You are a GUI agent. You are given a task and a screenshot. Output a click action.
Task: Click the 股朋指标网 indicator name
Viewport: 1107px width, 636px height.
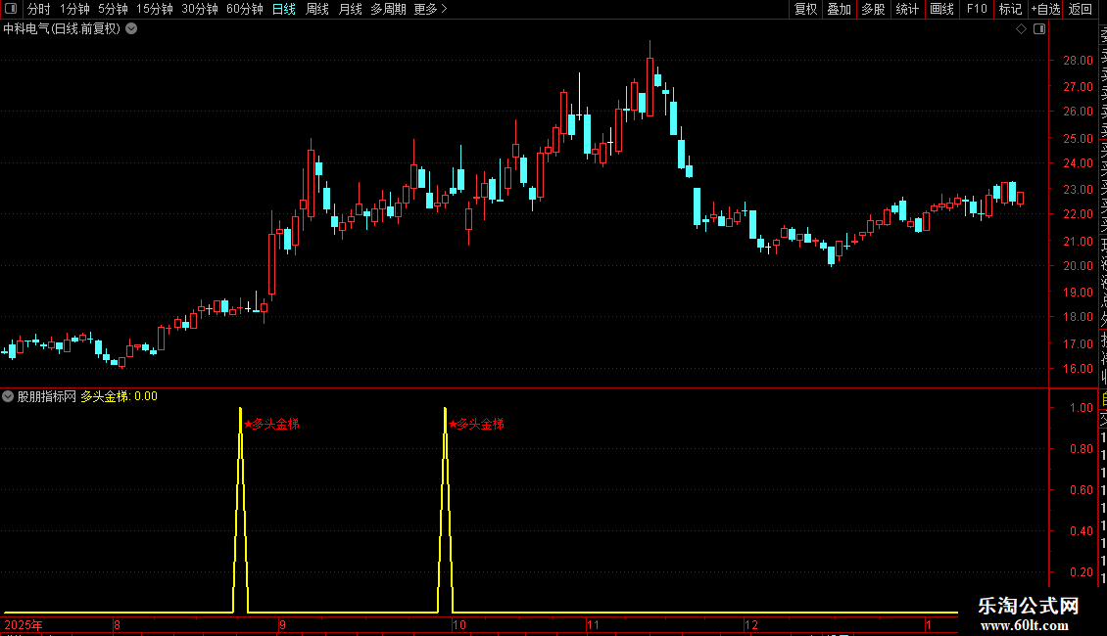click(47, 396)
